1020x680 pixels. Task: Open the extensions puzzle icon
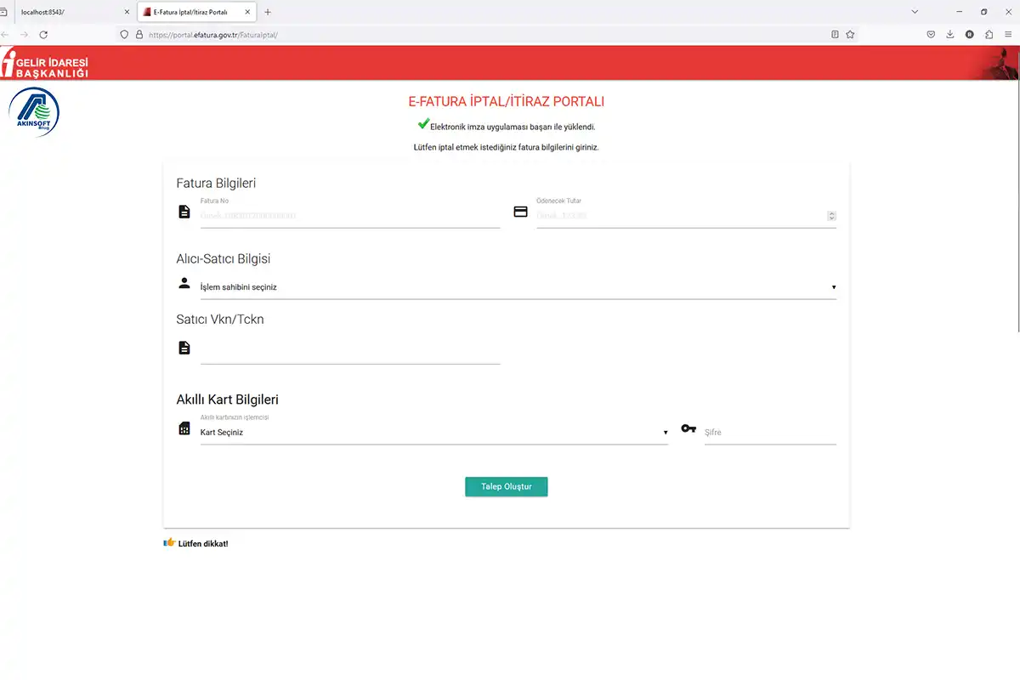coord(989,35)
